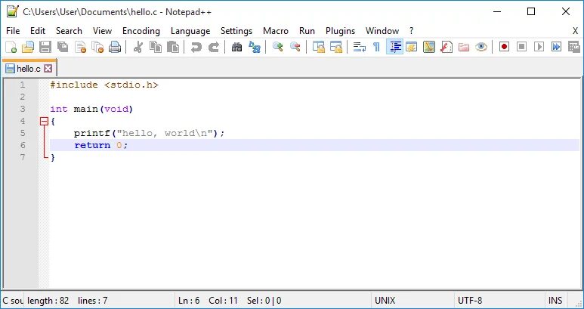Click the Stop Recording square icon
Image resolution: width=584 pixels, height=309 pixels.
[x=522, y=47]
